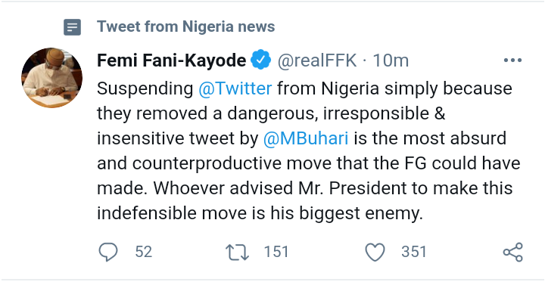The width and height of the screenshot is (545, 282).
Task: Click the list icon beside Nigeria news
Action: pos(73,27)
